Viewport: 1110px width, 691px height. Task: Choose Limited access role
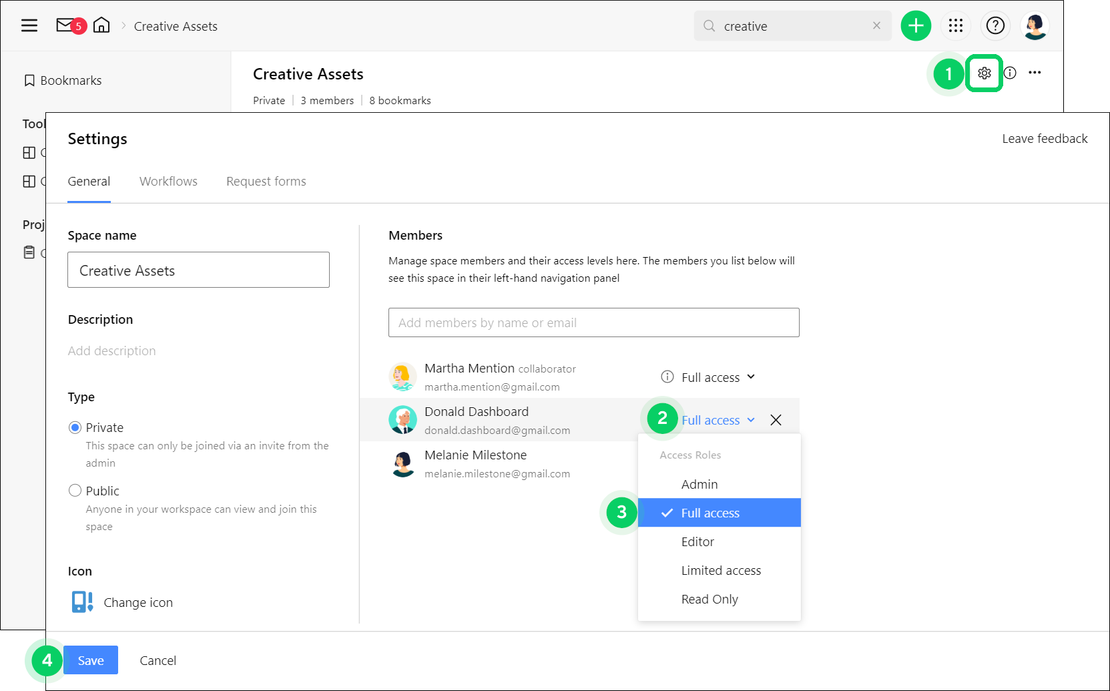[x=720, y=570]
